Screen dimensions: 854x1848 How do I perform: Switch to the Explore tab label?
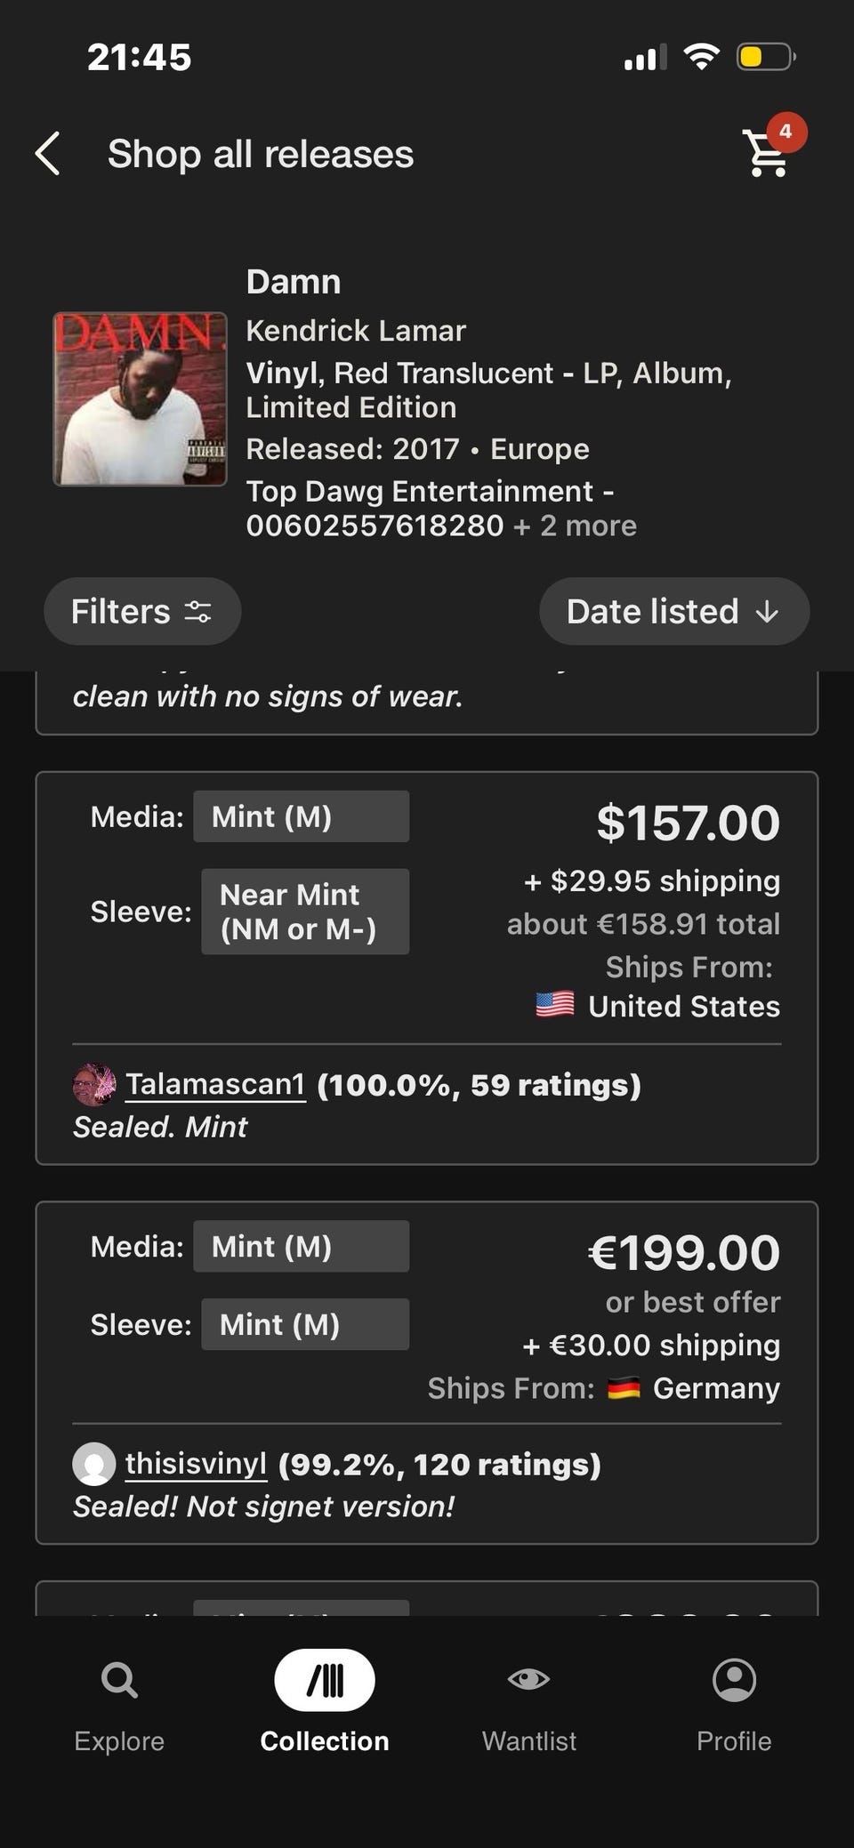119,1740
